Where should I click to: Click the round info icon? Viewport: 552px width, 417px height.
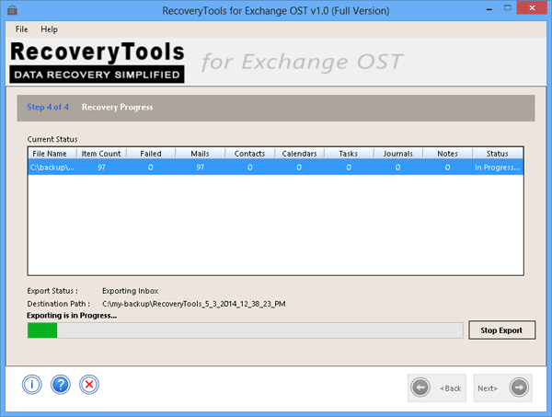coord(32,385)
